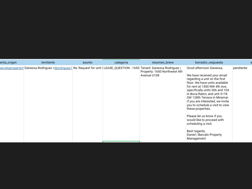Select the remitente column header
This screenshot has height=189, width=252.
48,62
